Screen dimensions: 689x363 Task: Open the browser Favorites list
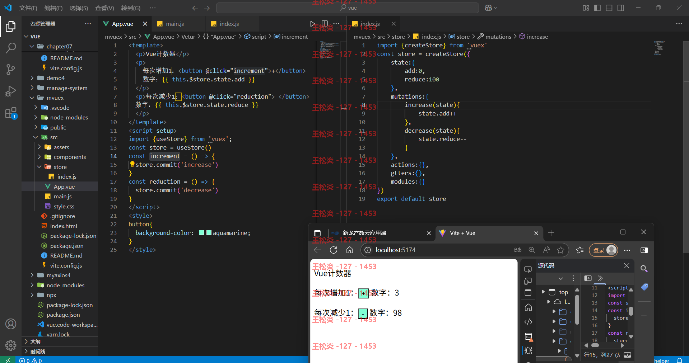580,250
